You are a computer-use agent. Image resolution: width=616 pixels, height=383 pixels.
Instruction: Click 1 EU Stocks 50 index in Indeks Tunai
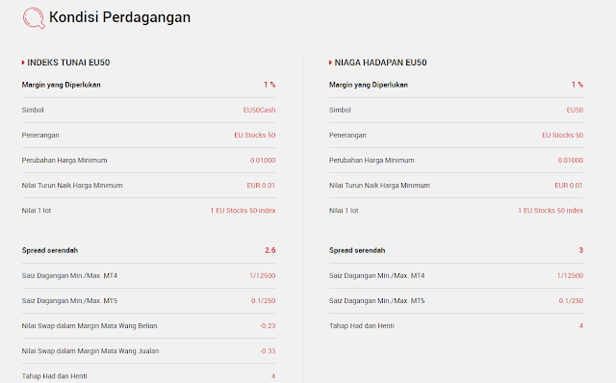tap(243, 211)
